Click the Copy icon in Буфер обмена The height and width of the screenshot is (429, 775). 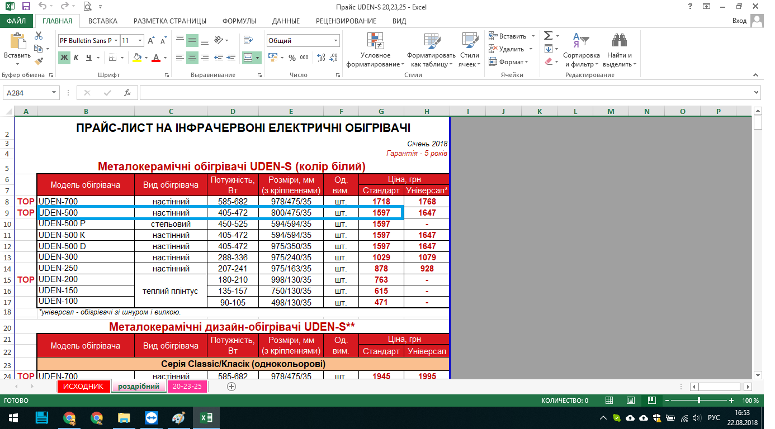(x=39, y=49)
